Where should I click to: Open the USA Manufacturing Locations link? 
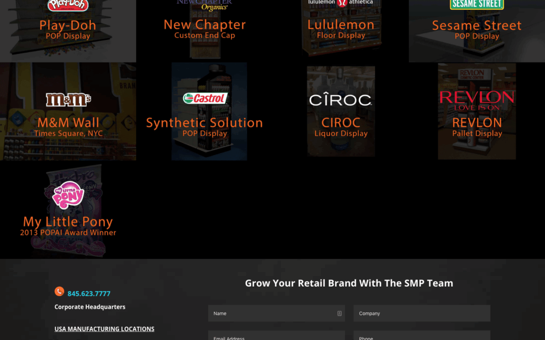pos(104,329)
